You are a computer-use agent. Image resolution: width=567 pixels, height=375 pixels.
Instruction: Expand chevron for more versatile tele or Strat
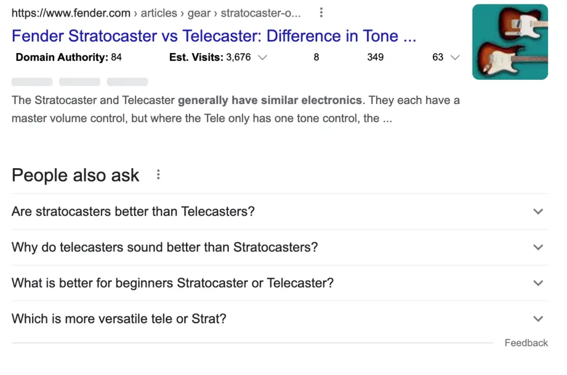click(538, 319)
